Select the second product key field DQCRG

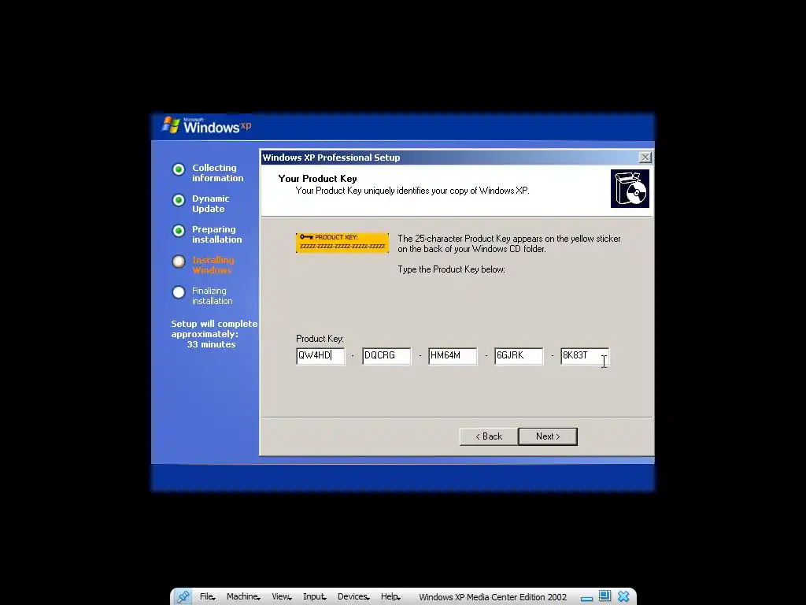tap(386, 355)
